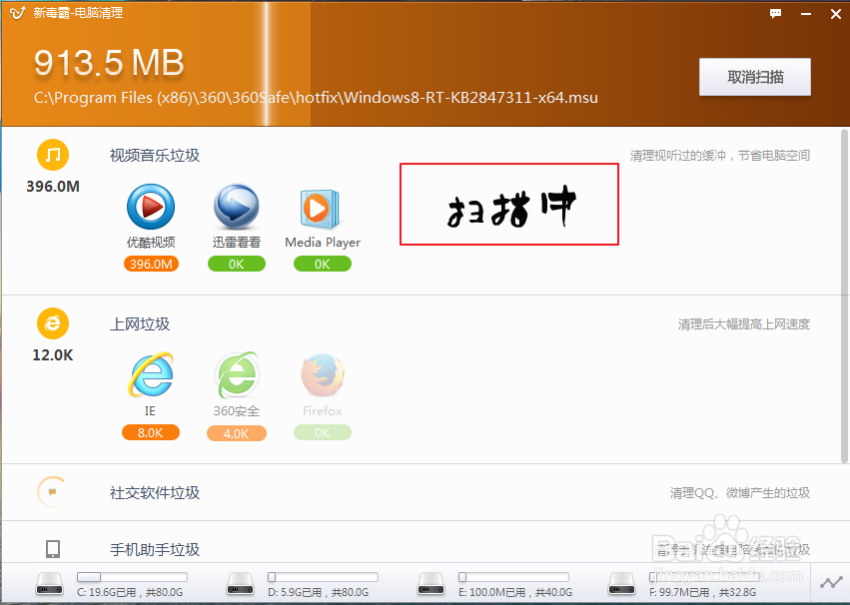
Task: Click the 取消扫描 cancel scan button
Action: click(x=755, y=77)
